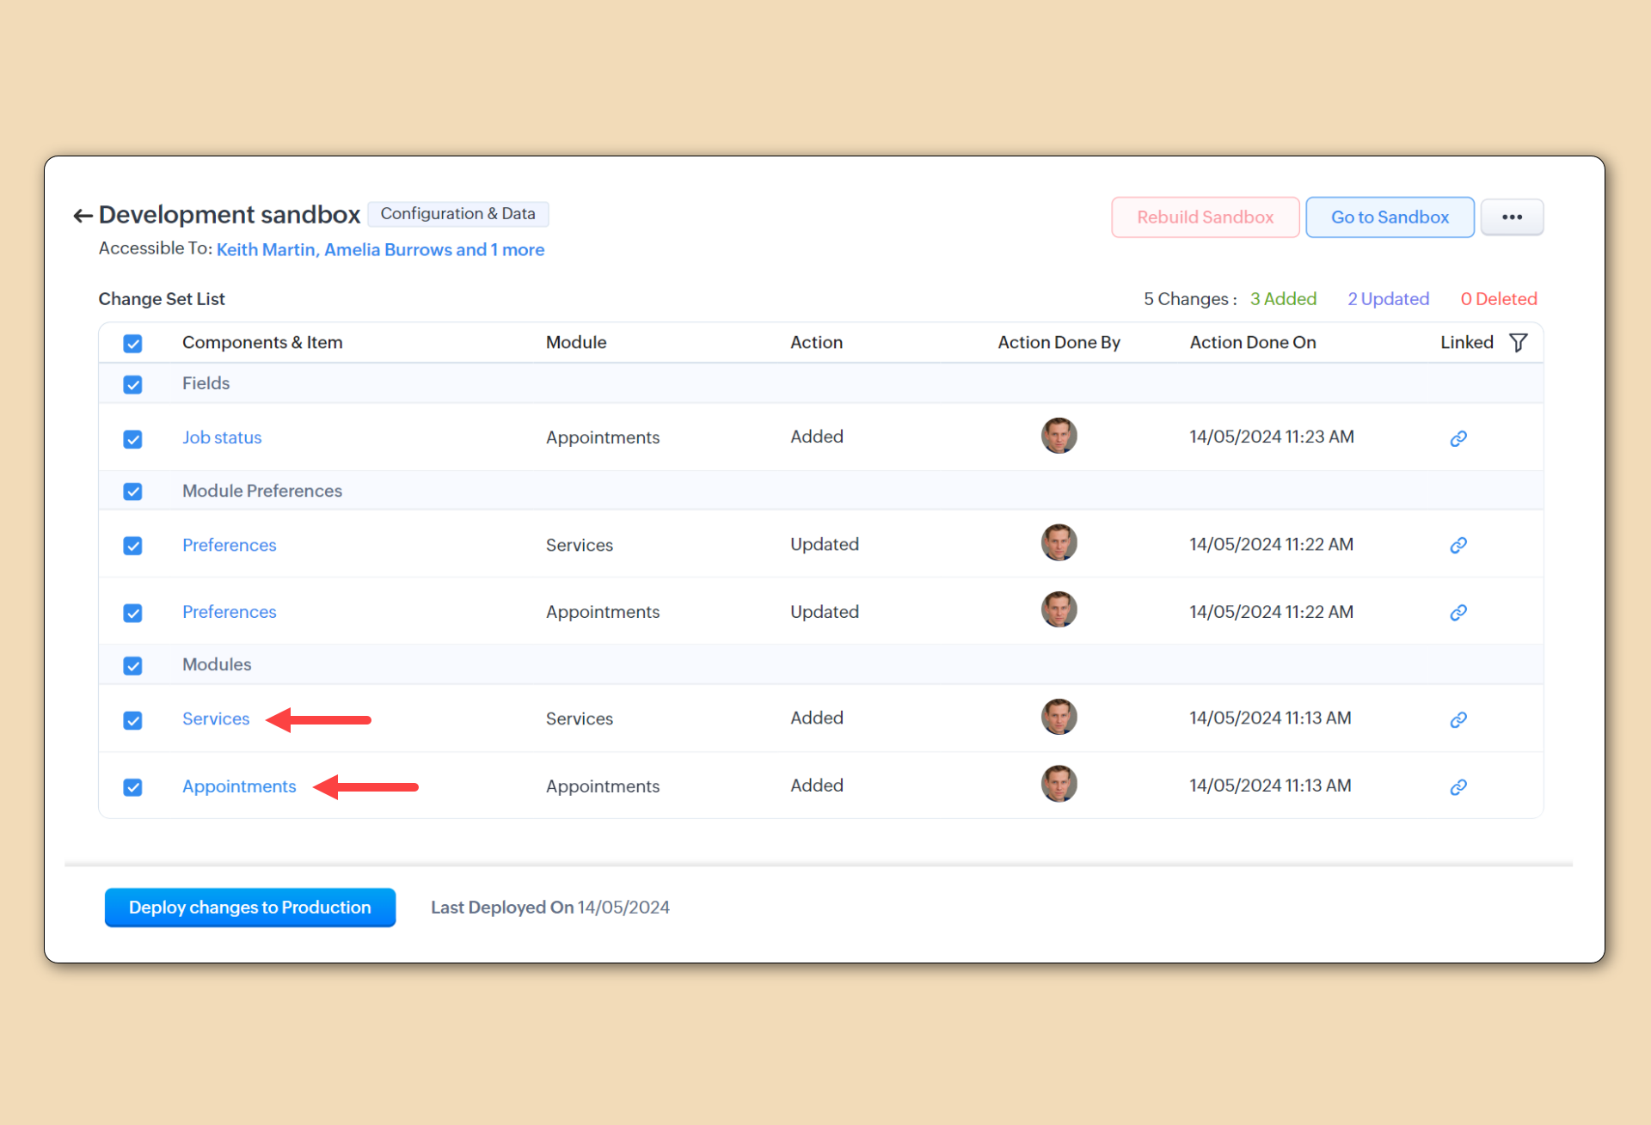Toggle the Module Preferences group checkbox
Viewport: 1651px width, 1125px height.
(x=132, y=492)
